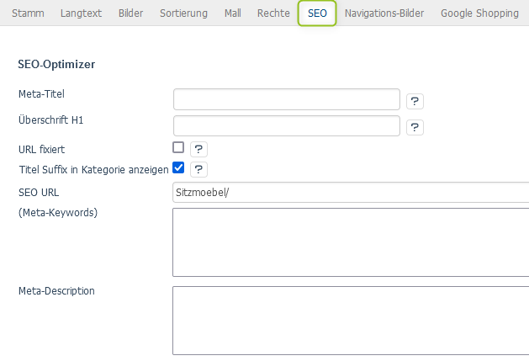
Task: Open the Navigations-Bilder tab
Action: (x=384, y=13)
